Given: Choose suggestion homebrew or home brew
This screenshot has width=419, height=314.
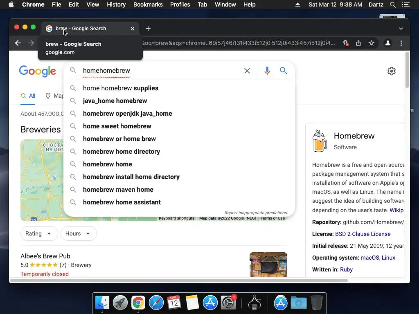Looking at the screenshot, I should click(180, 139).
